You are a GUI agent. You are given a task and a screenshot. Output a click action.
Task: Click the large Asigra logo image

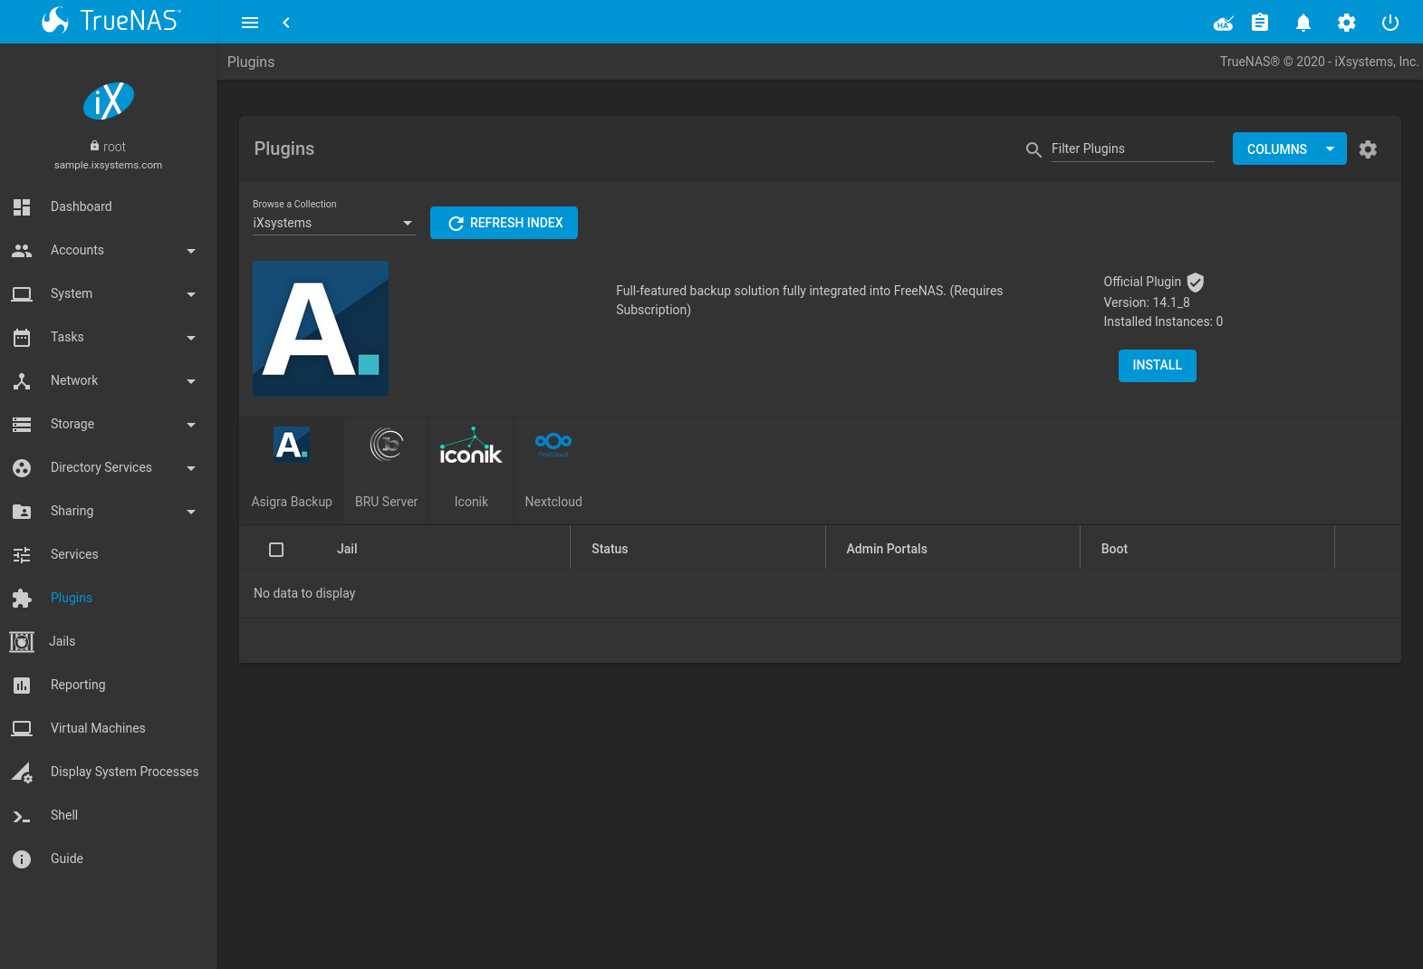[321, 328]
